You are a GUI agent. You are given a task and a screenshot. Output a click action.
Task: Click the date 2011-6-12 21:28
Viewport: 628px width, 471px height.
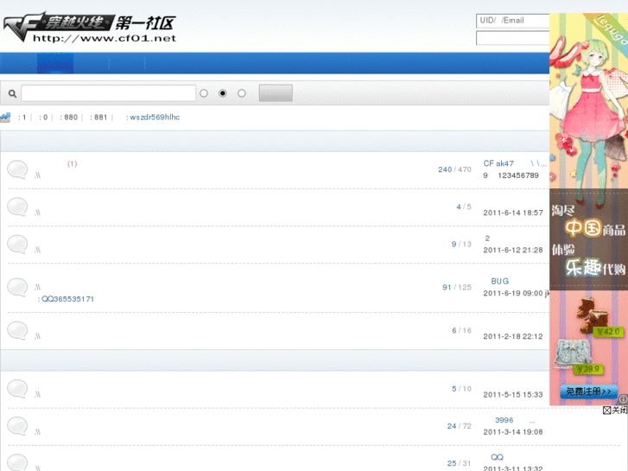(513, 250)
